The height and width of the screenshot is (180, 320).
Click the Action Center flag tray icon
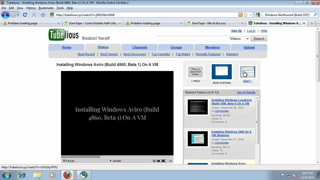tap(282, 175)
